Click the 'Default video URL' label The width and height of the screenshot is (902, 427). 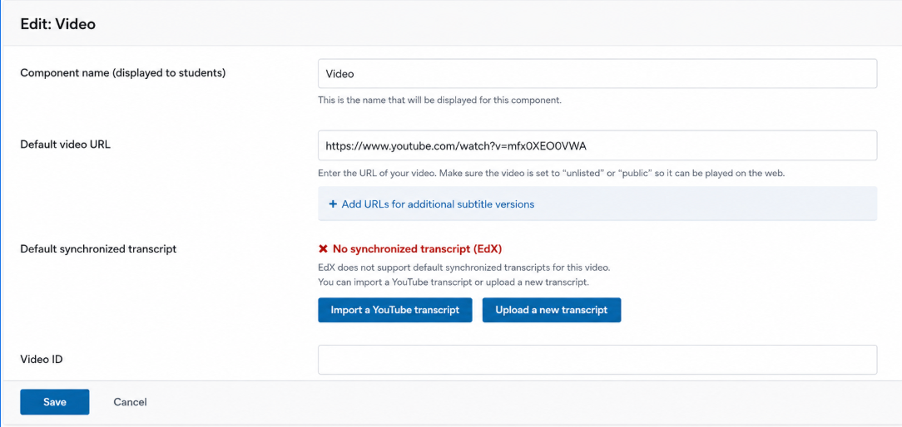[x=65, y=145]
